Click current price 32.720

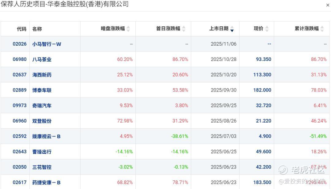tap(264, 105)
